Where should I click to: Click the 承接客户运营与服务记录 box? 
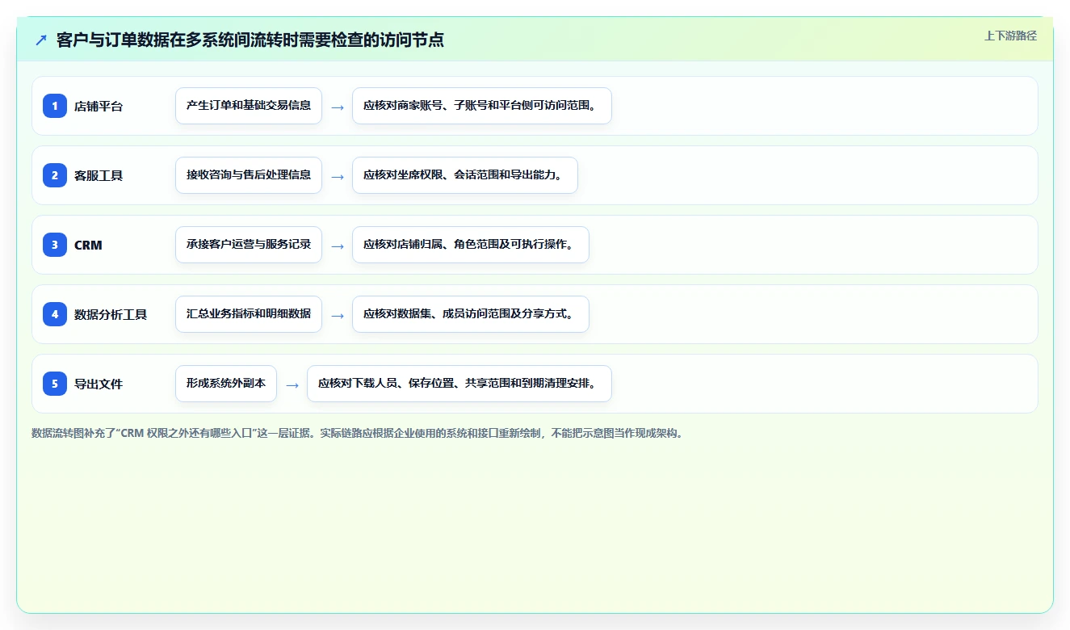point(249,245)
